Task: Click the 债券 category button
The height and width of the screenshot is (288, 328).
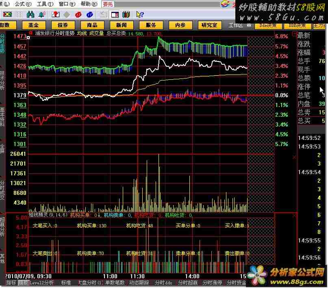Action: pos(63,25)
